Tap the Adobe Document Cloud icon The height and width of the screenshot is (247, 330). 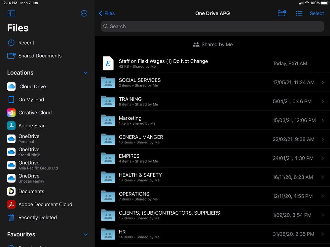tap(11, 204)
